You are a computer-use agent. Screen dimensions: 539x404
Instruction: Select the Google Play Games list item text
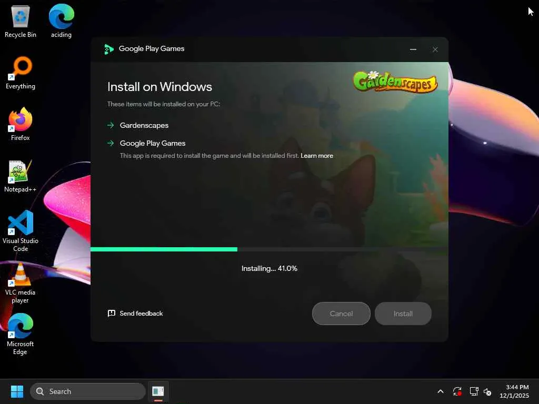(152, 143)
